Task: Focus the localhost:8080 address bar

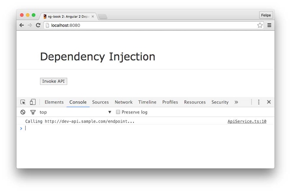Action: click(x=150, y=25)
